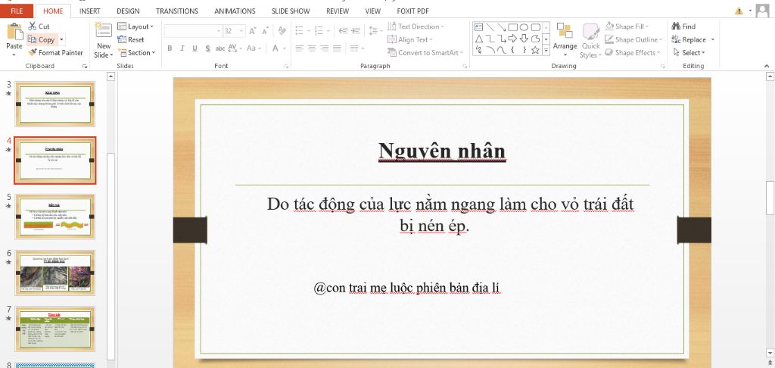Image resolution: width=775 pixels, height=368 pixels.
Task: Select slide 6 thumbnail with three photos
Action: pyautogui.click(x=55, y=273)
